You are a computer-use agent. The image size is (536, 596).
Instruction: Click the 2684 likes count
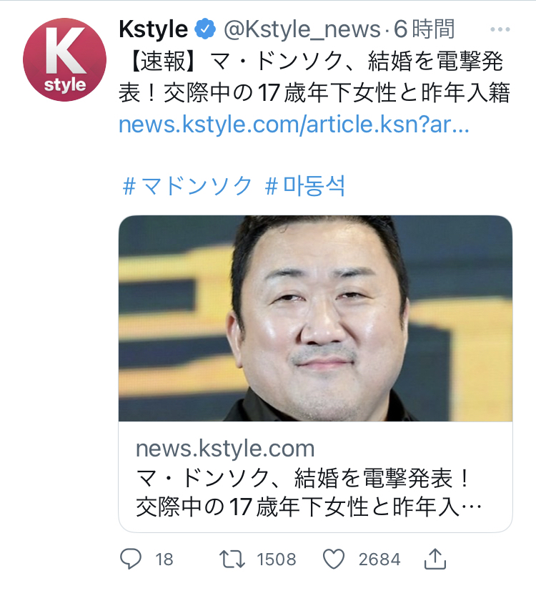click(x=379, y=560)
